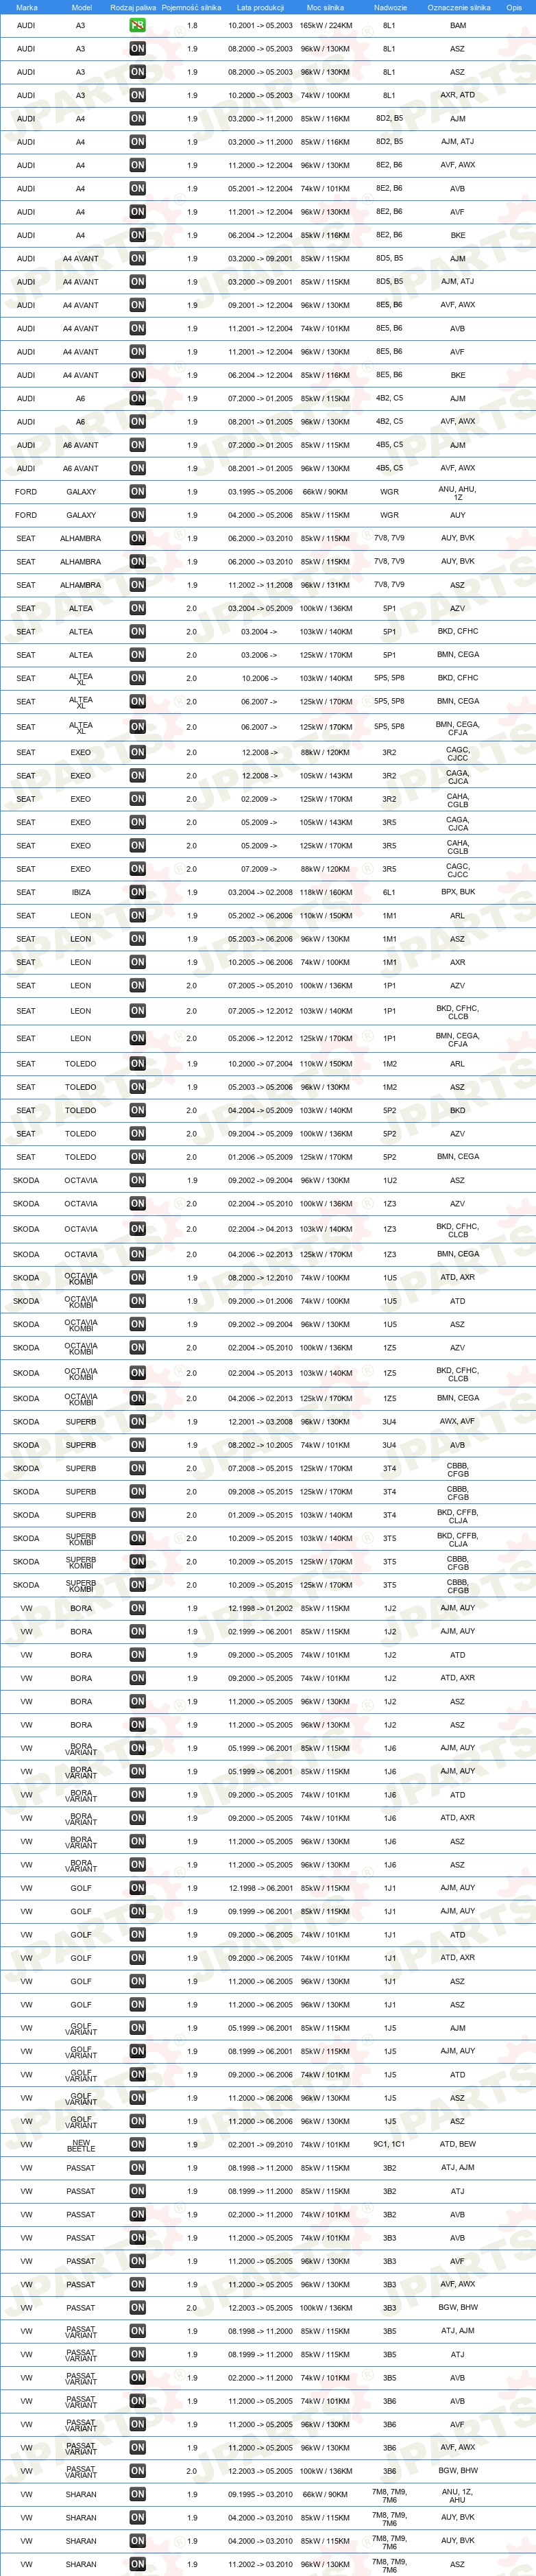The image size is (536, 2576).
Task: Click the ON icon in the Seat Ibiza row
Action: point(138,892)
